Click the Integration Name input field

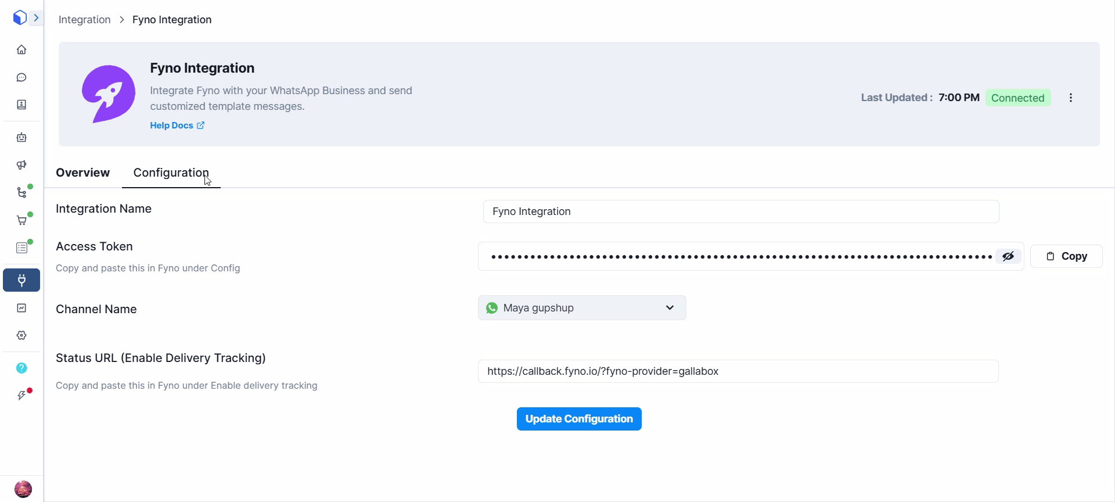click(x=740, y=211)
